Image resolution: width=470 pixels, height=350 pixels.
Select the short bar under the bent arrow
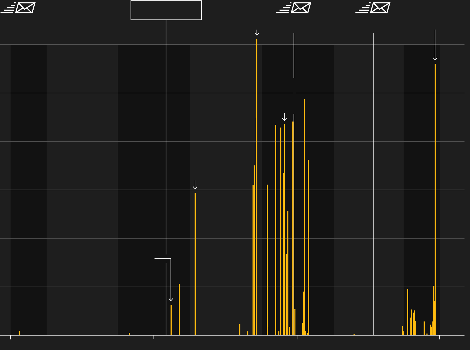point(171,320)
